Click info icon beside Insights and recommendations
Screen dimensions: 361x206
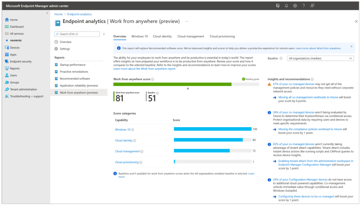click(x=312, y=79)
